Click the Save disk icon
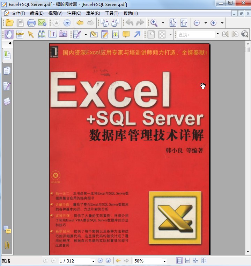Image resolution: width=251 pixels, height=266 pixels. pyautogui.click(x=20, y=23)
